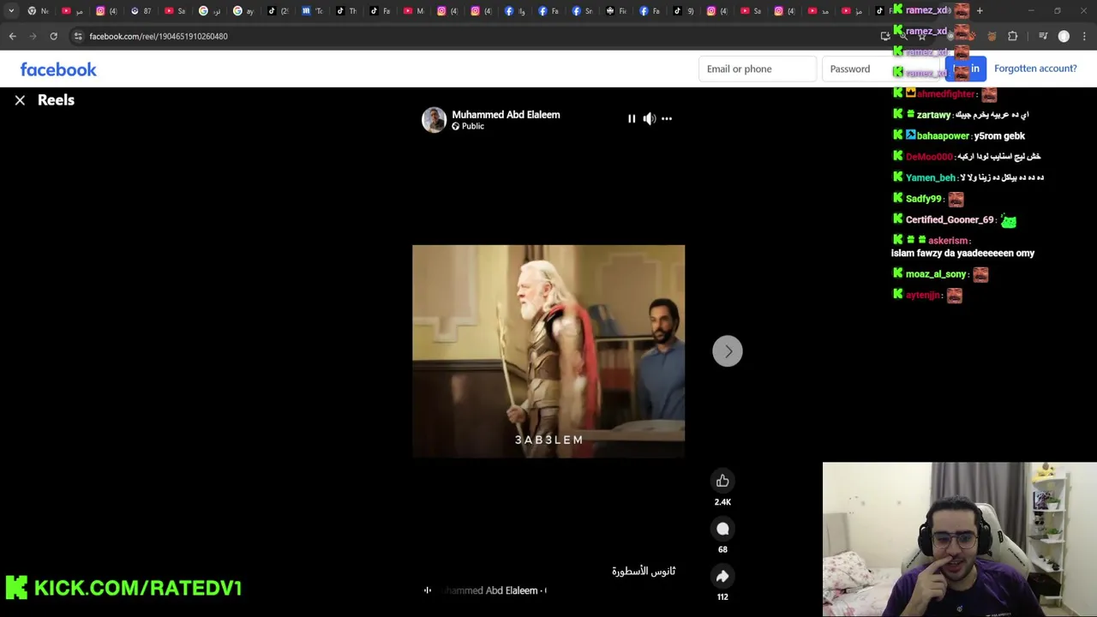The height and width of the screenshot is (617, 1097).
Task: Click the Public audience globe icon
Action: click(x=456, y=127)
